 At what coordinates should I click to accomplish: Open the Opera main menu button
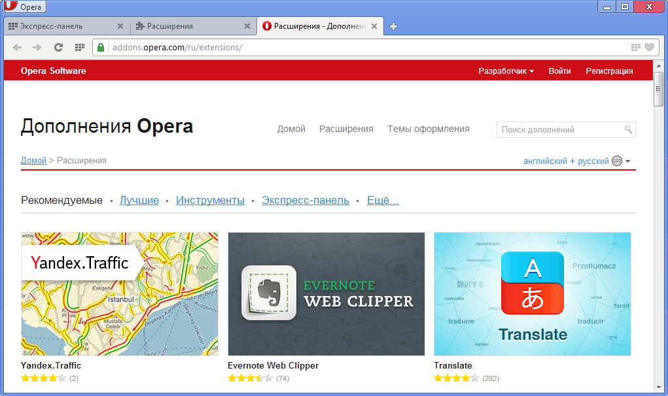click(24, 8)
